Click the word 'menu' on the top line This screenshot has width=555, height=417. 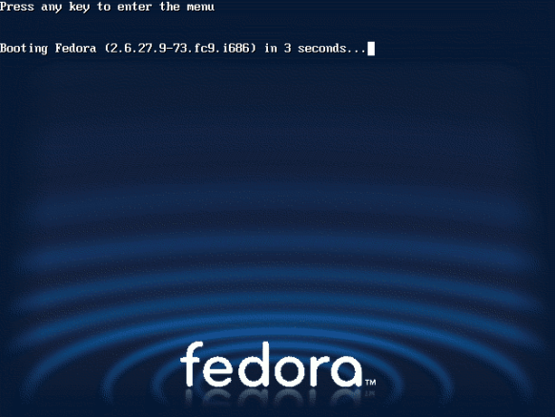coord(200,7)
